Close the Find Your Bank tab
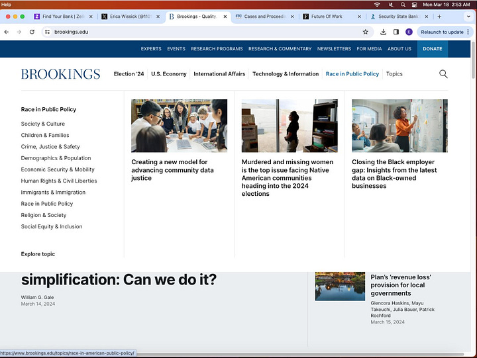Image resolution: width=477 pixels, height=358 pixels. 91,17
